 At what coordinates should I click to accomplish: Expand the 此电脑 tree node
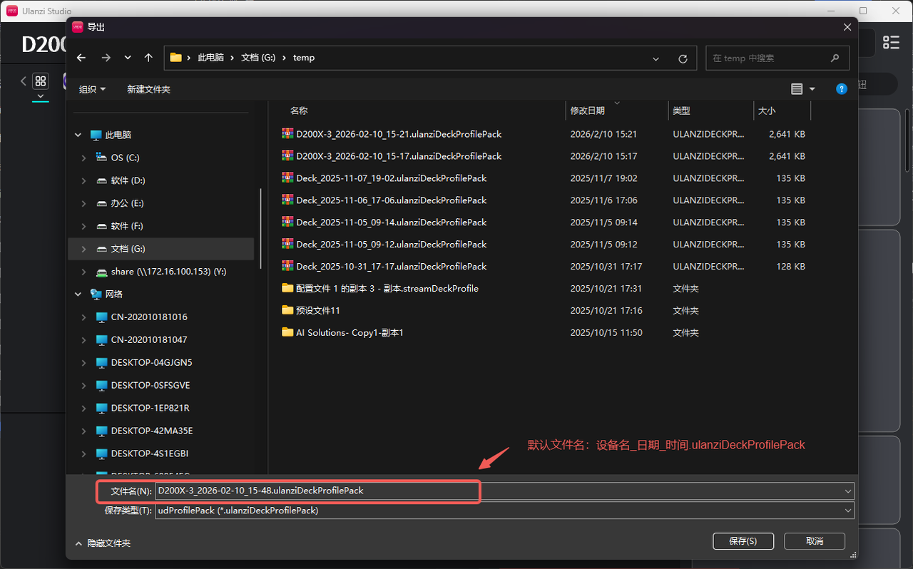[x=78, y=135]
